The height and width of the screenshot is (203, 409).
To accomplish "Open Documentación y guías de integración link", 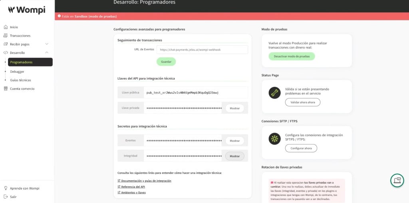I will [x=146, y=181].
